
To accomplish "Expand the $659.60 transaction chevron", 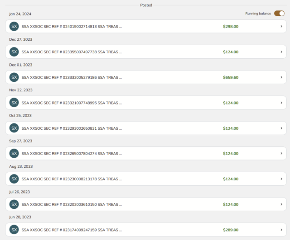I will coord(281,77).
